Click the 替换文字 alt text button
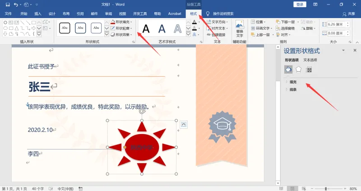This screenshot has width=361, height=191. coord(240,29)
